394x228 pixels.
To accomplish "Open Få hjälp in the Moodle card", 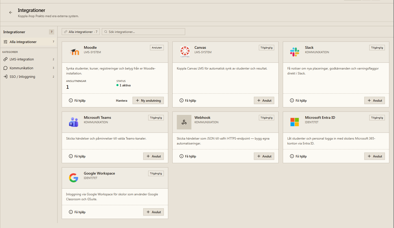I will [77, 101].
